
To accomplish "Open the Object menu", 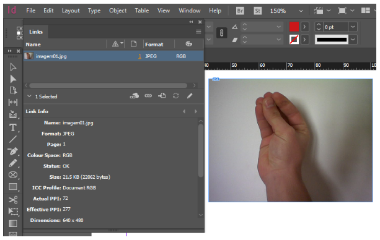I will click(118, 11).
